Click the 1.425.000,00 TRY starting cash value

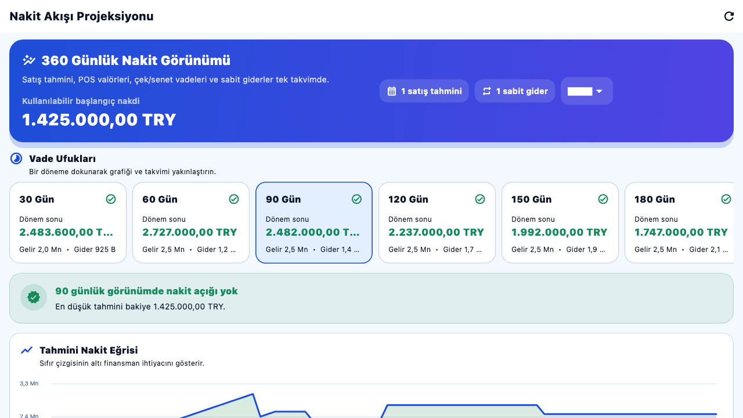(99, 120)
